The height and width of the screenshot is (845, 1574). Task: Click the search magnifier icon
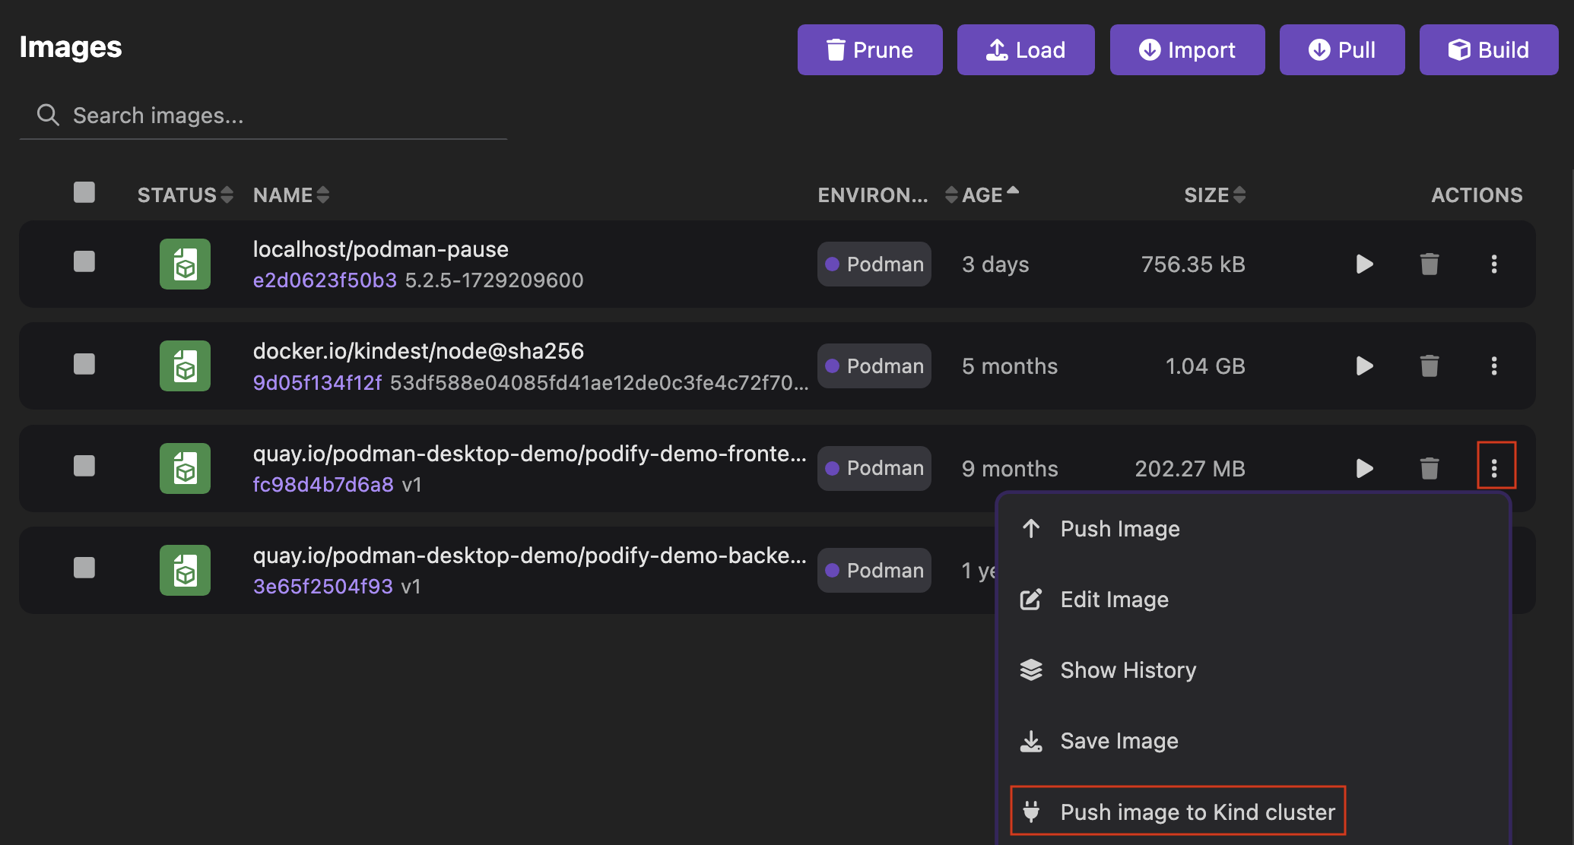(x=48, y=116)
